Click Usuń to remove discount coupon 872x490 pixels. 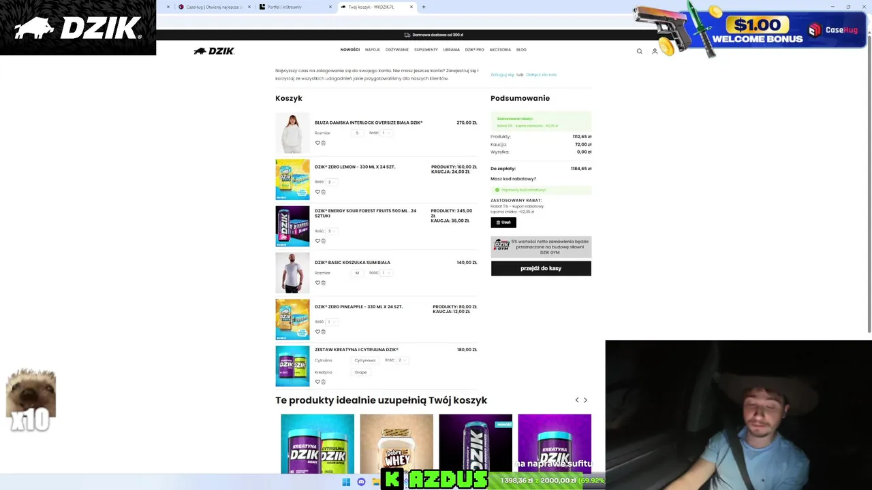[x=503, y=223]
